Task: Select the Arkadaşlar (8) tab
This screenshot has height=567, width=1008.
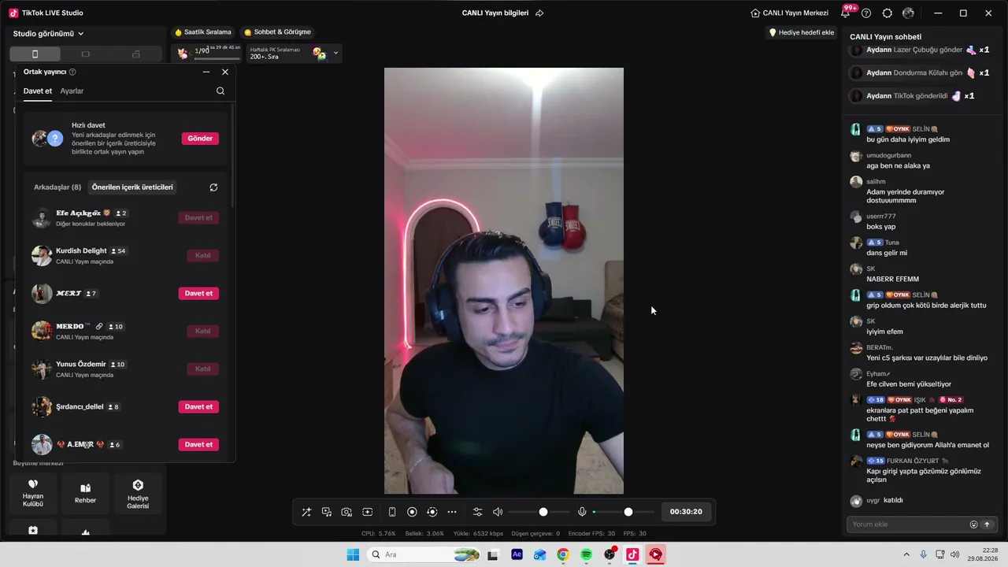Action: 57,187
